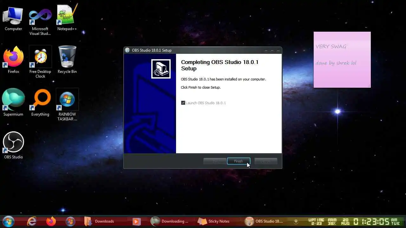This screenshot has height=228, width=406.
Task: Select the OBS Studio desktop shortcut
Action: pyautogui.click(x=13, y=145)
